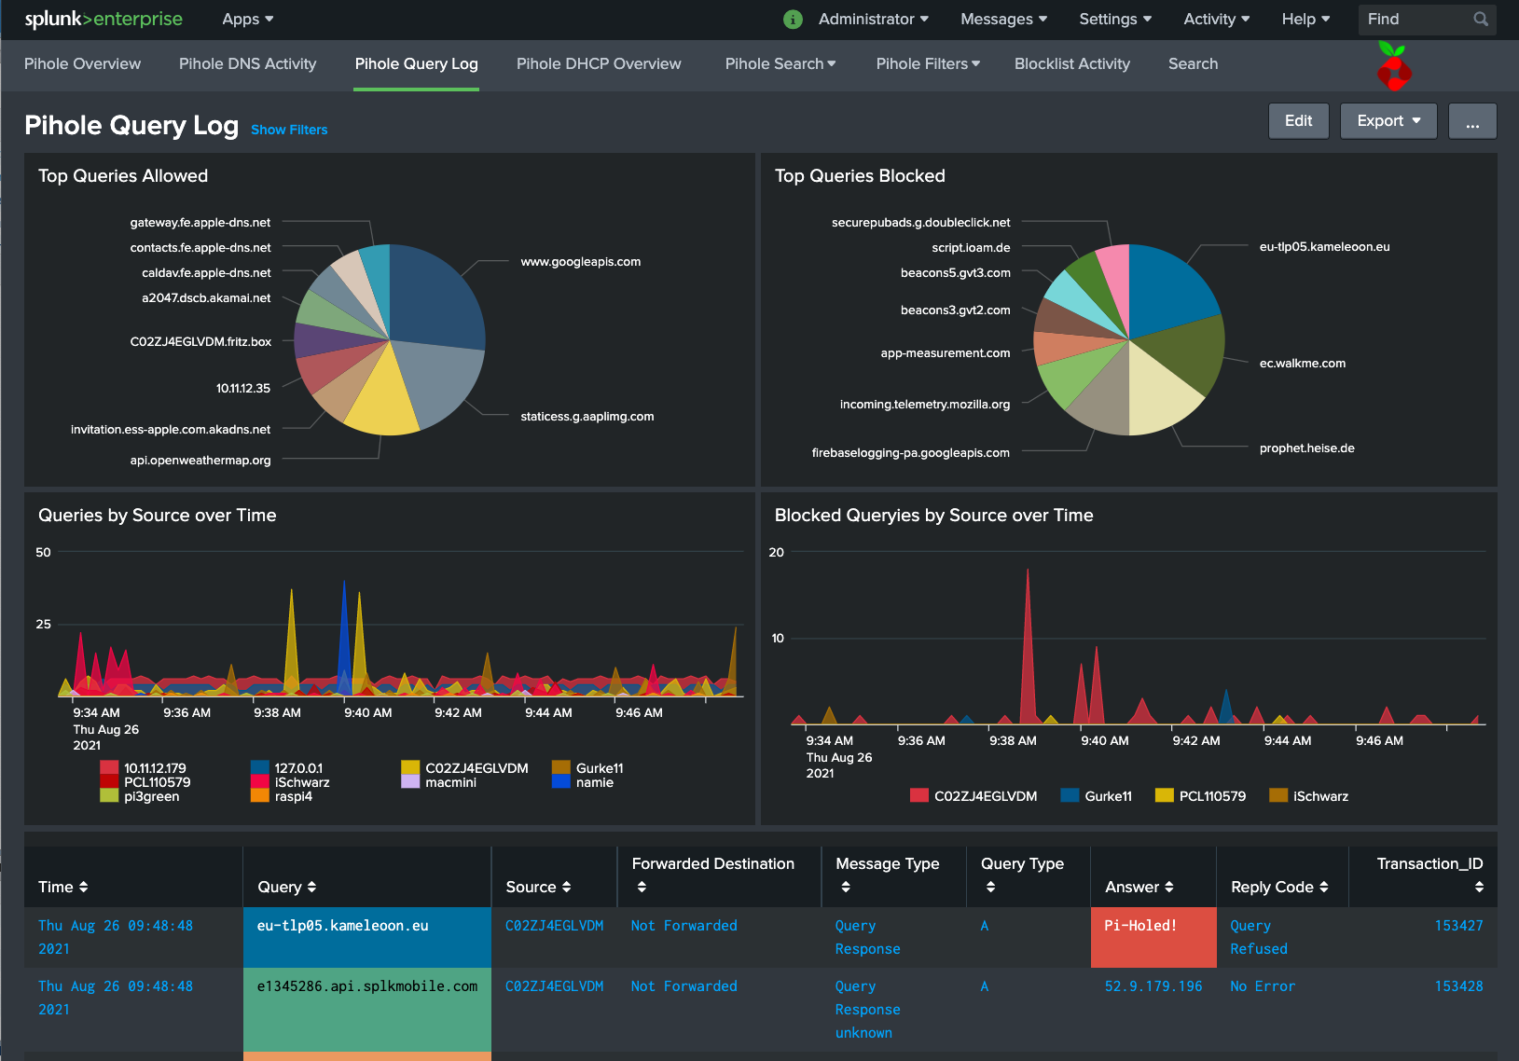Toggle PCL110579 swatch in Blocked Queries legend
This screenshot has height=1061, width=1519.
click(1164, 795)
